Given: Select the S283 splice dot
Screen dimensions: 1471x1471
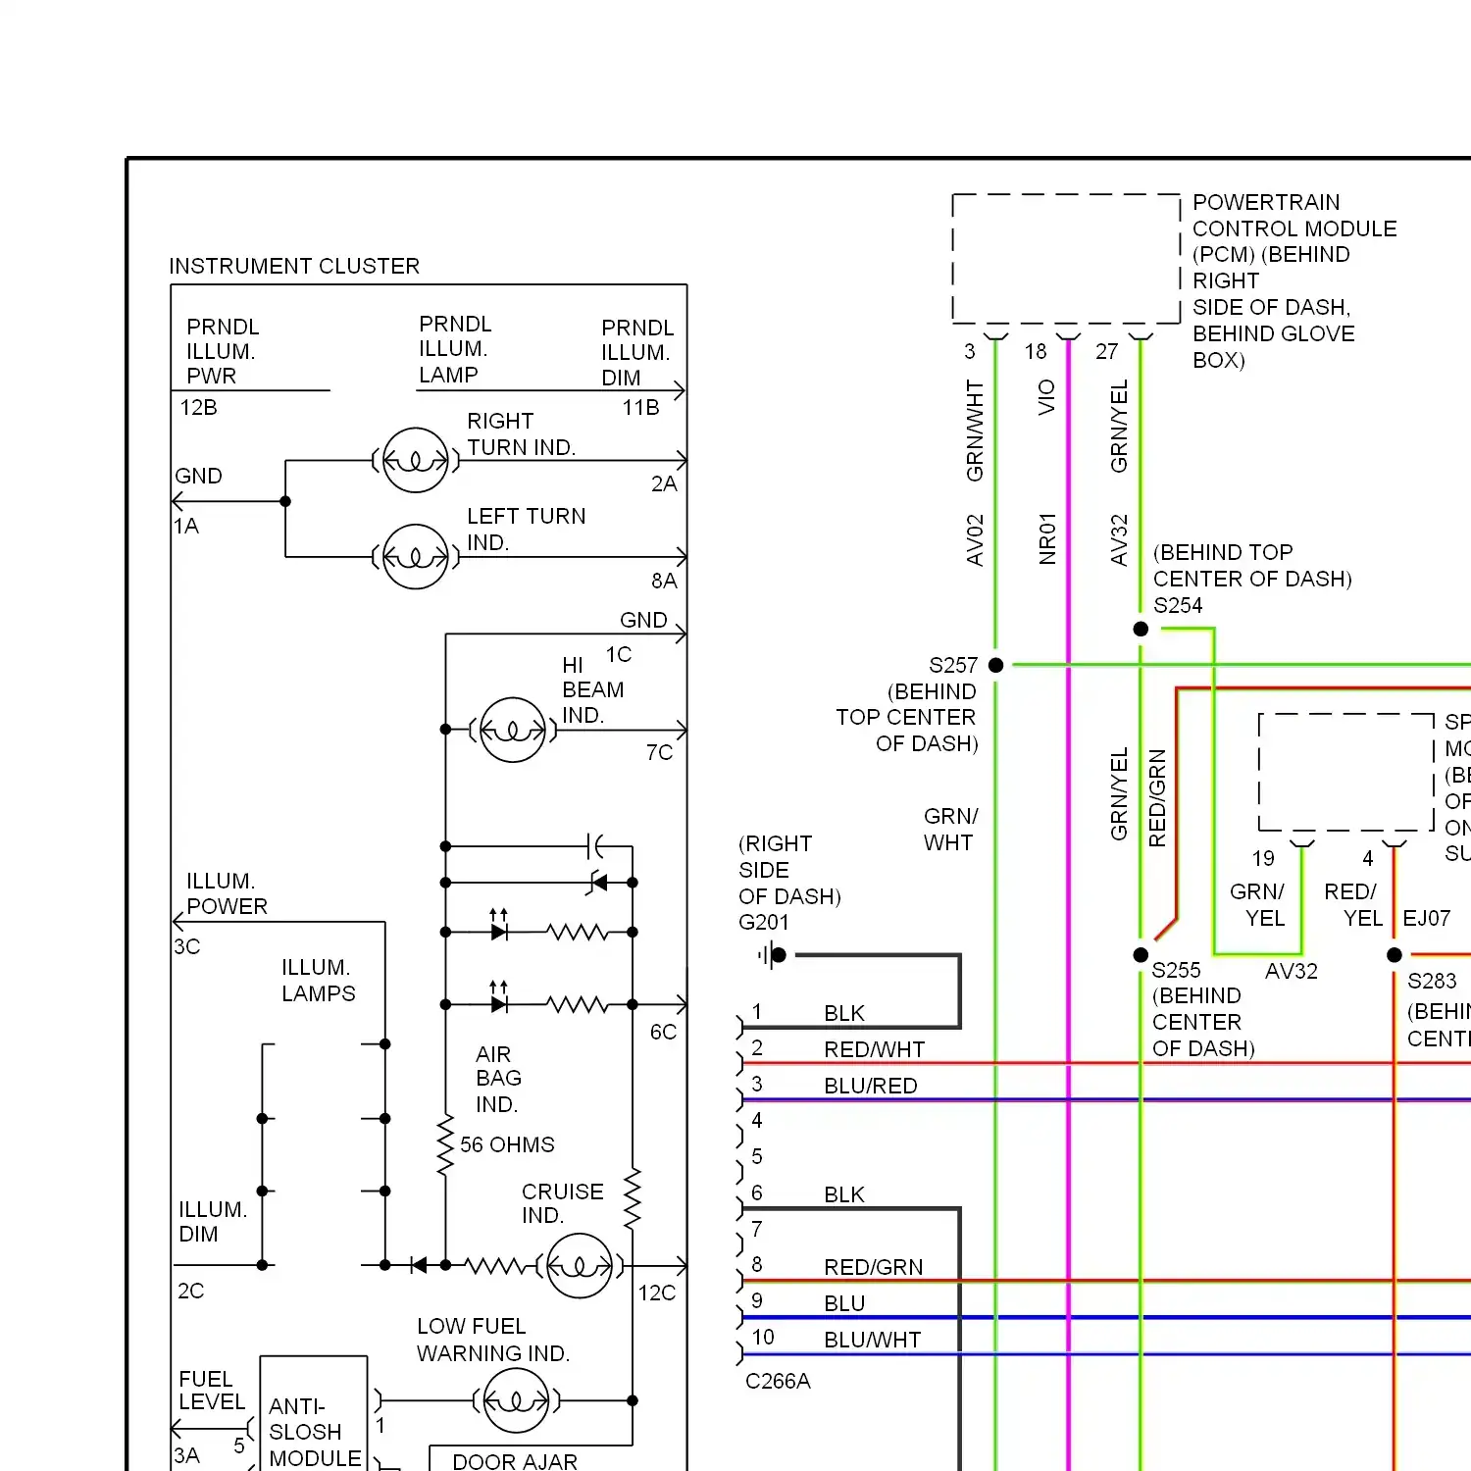Looking at the screenshot, I should click(1395, 954).
